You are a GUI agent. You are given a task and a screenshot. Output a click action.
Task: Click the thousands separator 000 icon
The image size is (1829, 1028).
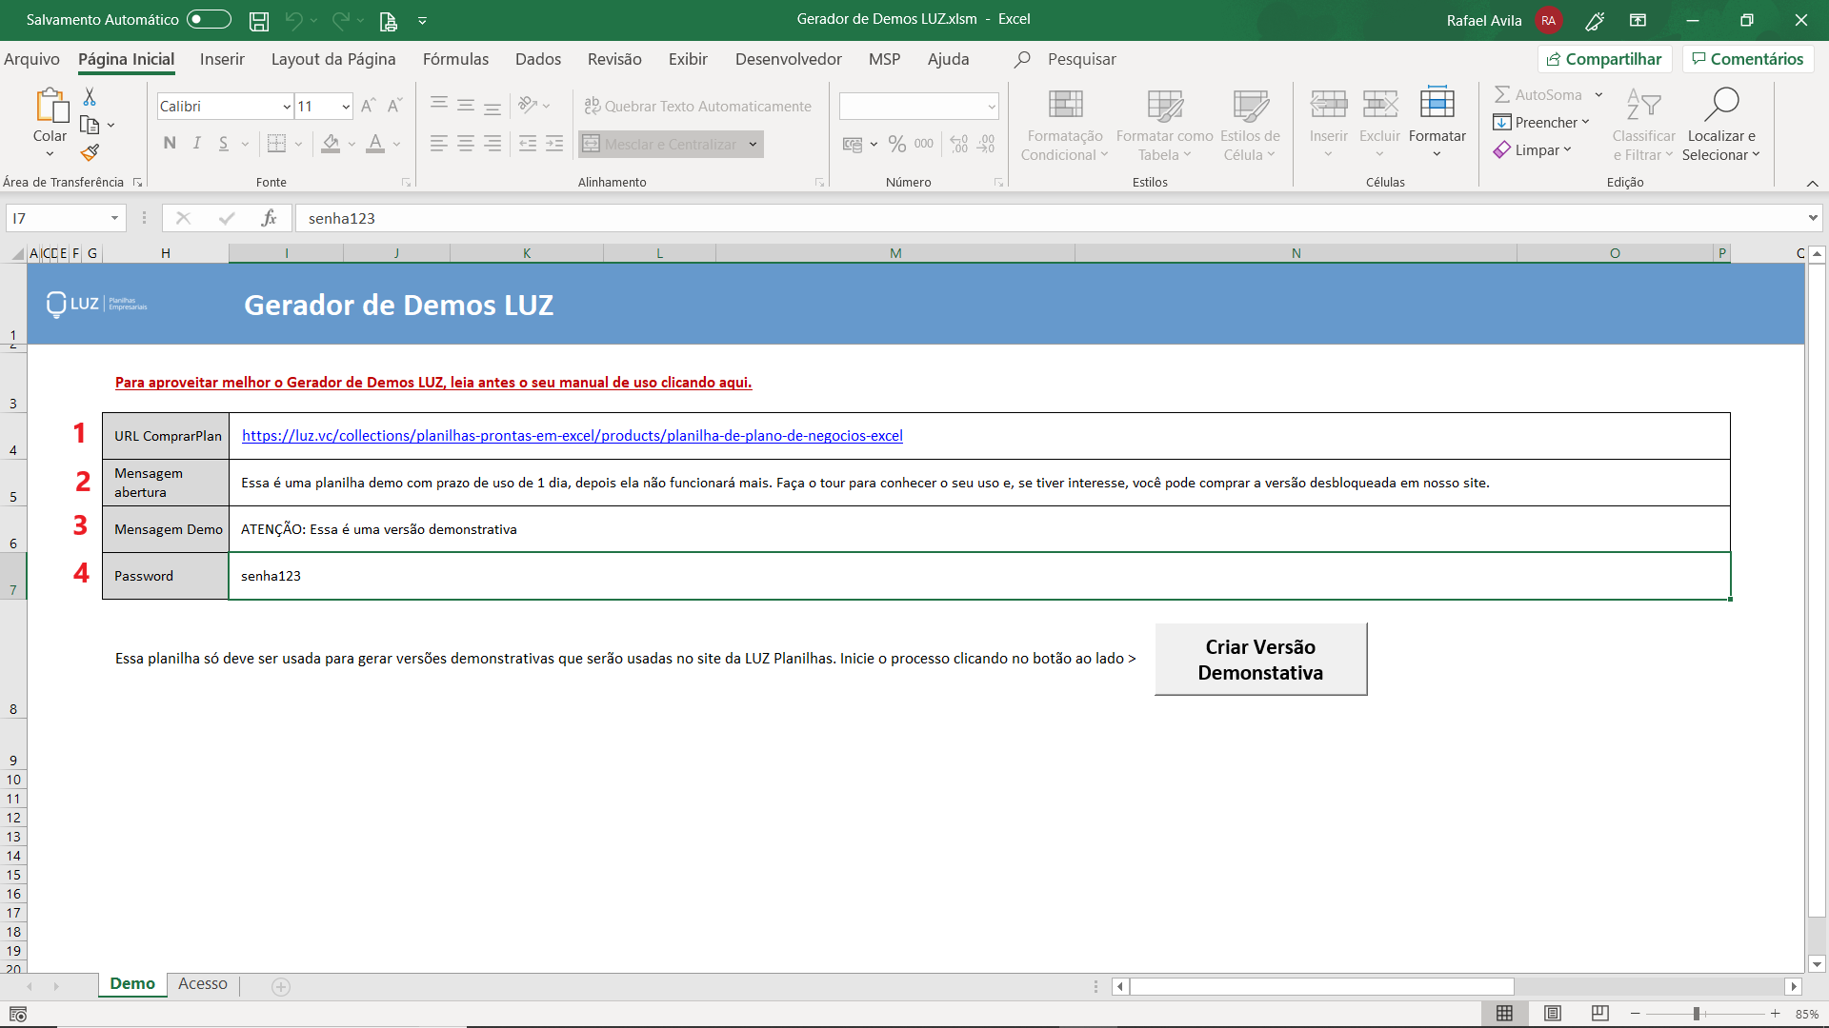924,144
